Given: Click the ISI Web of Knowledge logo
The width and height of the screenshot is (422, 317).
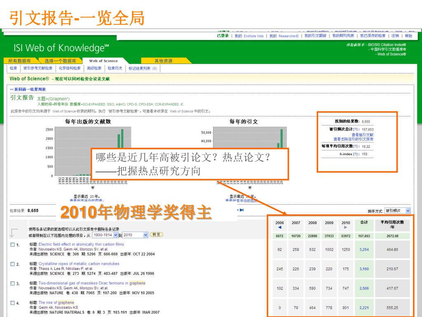Looking at the screenshot, I should coord(61,48).
